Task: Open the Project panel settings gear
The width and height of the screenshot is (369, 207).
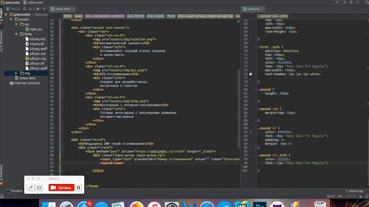Action: [37, 9]
